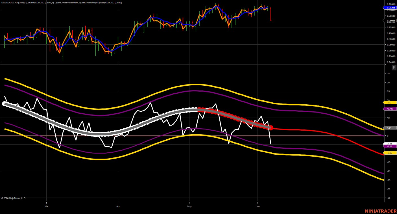Click the Mar label on the time axis

(x=47, y=206)
